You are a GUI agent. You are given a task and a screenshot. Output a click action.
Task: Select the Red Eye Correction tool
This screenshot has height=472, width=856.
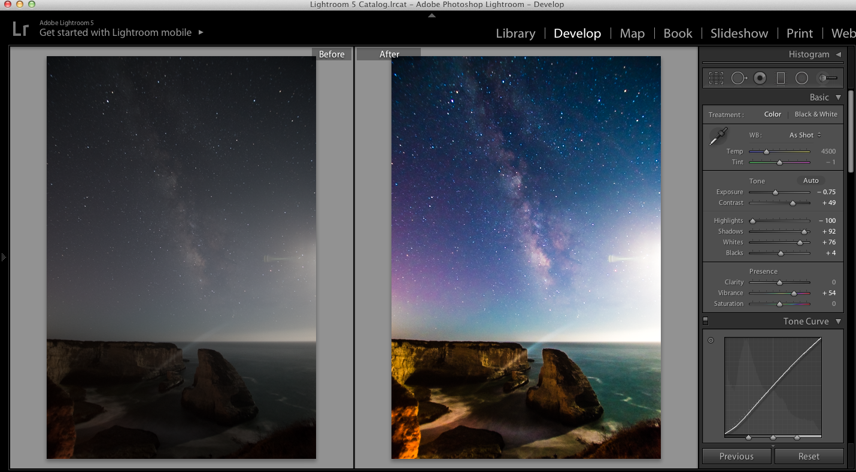[760, 78]
